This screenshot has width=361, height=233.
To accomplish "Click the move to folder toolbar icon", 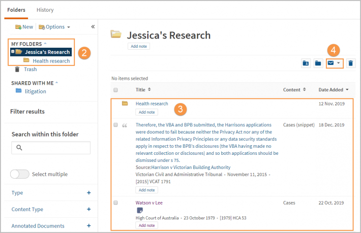I will click(x=318, y=63).
